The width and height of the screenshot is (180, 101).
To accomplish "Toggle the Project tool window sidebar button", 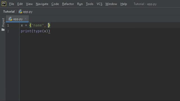I will 3,22.
